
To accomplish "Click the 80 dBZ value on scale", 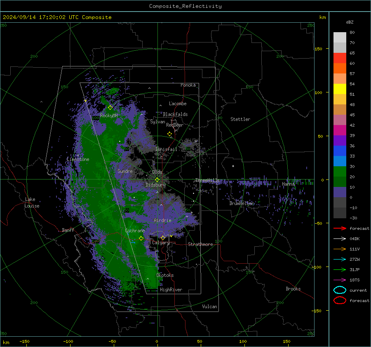I will pos(352,33).
